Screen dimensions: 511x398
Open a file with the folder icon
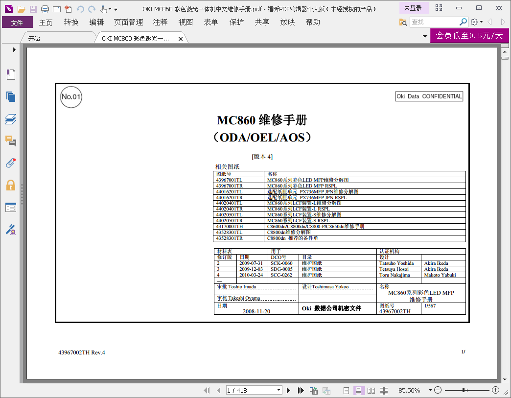pos(21,9)
